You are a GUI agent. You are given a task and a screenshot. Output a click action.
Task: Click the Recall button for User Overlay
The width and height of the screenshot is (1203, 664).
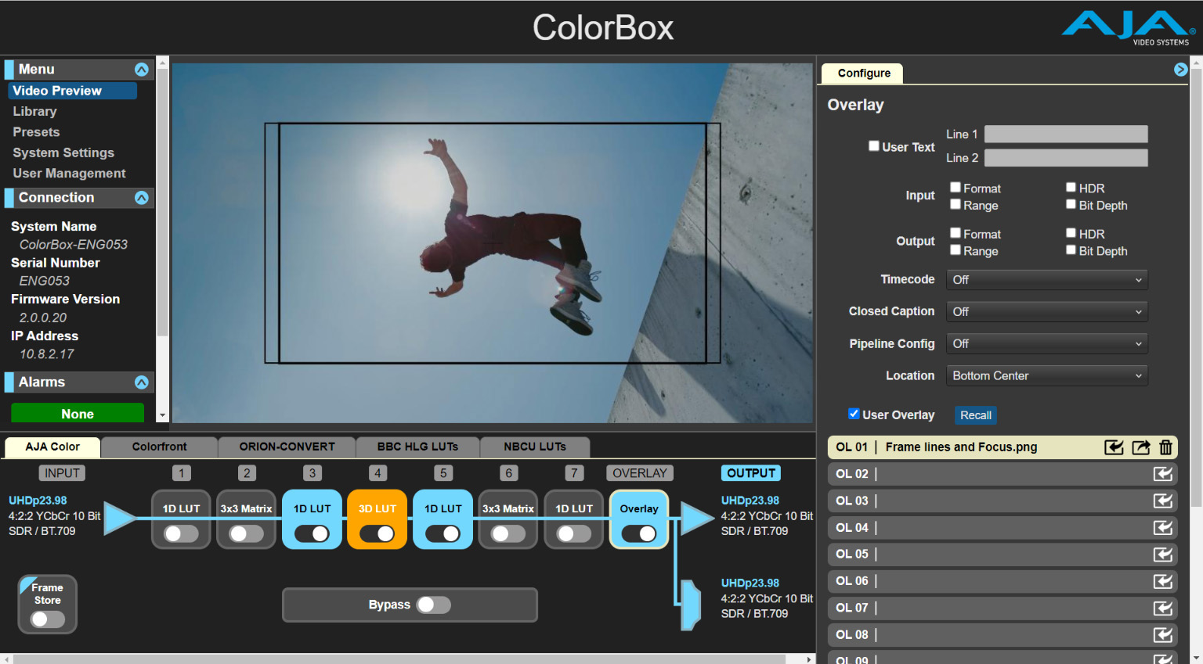pos(975,415)
